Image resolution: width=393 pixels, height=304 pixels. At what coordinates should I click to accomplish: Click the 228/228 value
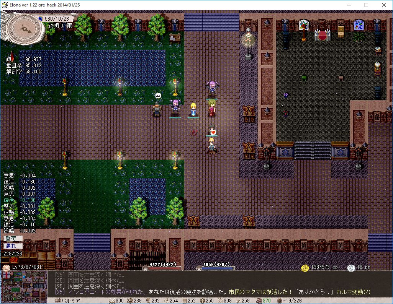(13, 254)
